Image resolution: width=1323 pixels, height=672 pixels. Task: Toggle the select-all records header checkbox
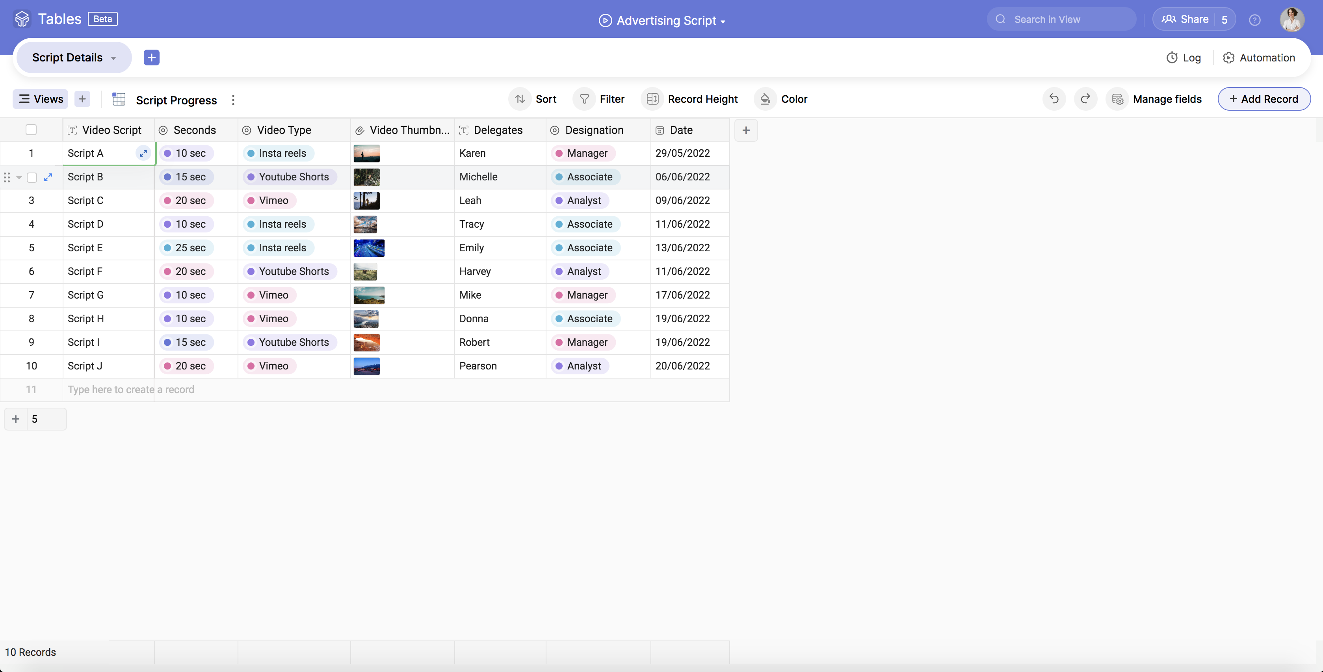pos(32,130)
